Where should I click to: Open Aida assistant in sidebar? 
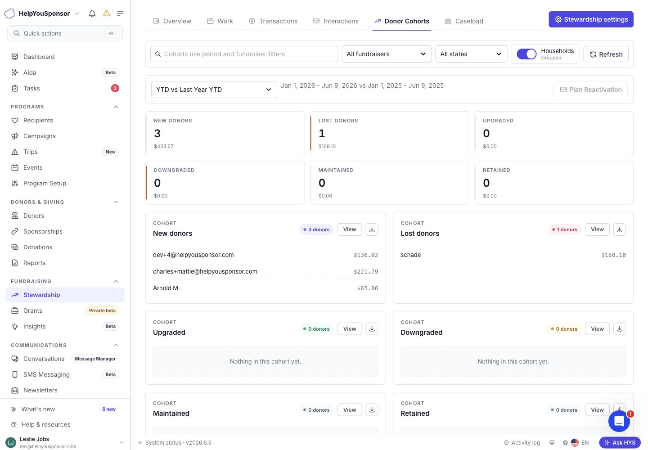[x=65, y=72]
